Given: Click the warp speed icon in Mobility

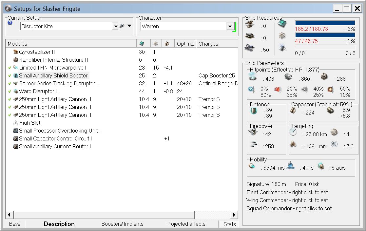Looking at the screenshot, I should click(321, 166).
